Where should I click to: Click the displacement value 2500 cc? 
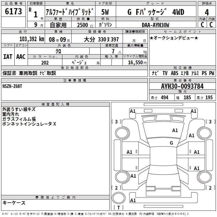[84, 25]
